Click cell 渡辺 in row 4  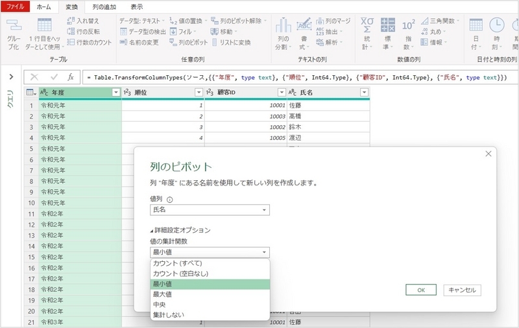(328, 138)
